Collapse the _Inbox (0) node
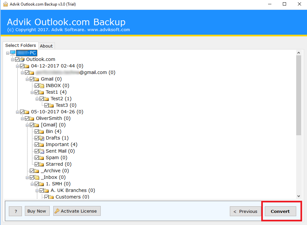 27,178
